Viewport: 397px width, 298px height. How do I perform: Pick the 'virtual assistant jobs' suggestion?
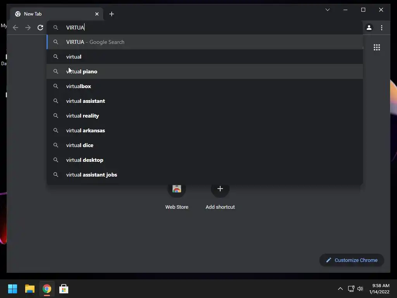[205, 175]
